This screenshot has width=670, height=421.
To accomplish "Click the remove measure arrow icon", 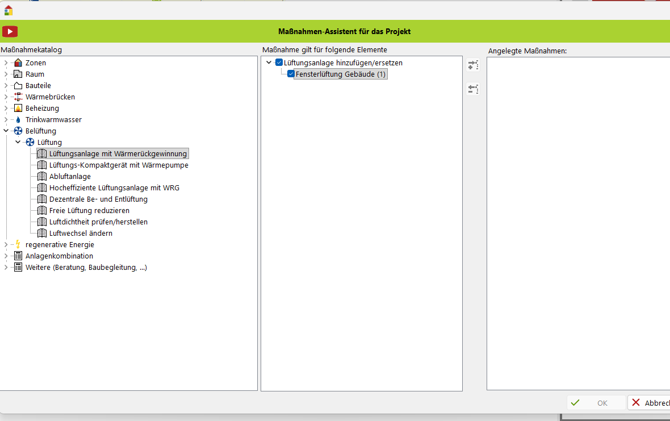I will tap(473, 89).
